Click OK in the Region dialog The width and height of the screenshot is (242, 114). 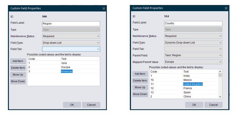pos(72,105)
